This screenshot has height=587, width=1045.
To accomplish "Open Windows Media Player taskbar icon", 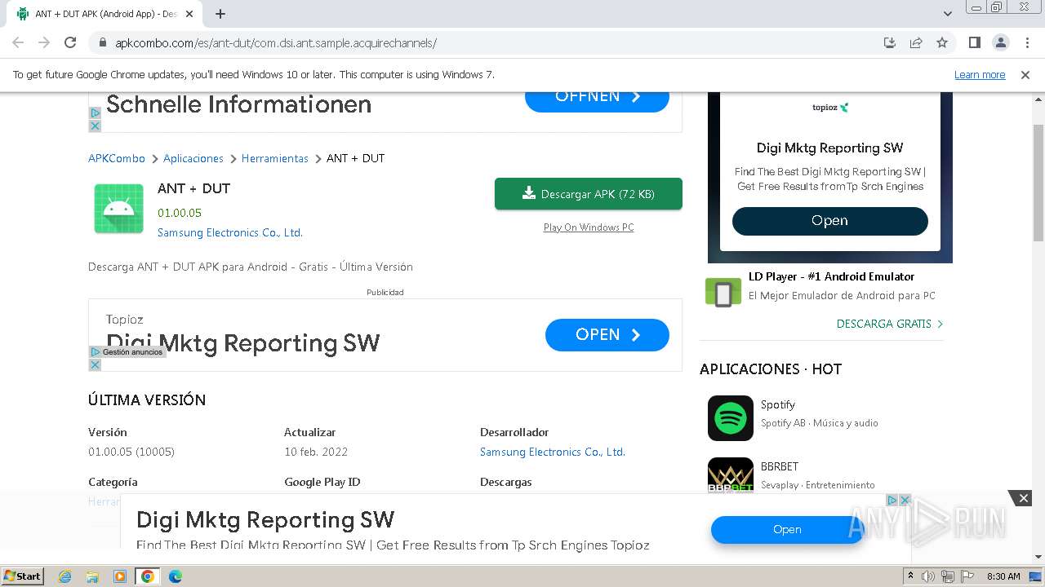I will (120, 576).
